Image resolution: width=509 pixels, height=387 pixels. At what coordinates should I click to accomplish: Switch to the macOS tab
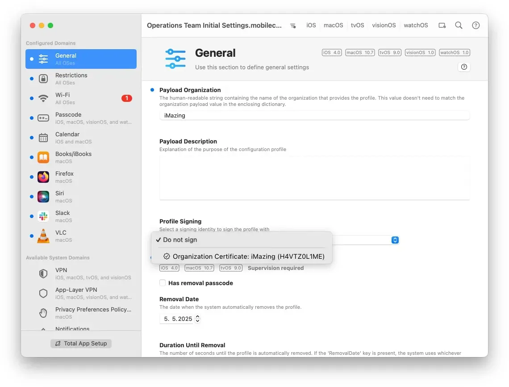tap(333, 25)
